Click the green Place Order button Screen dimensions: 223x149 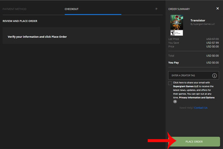tap(194, 142)
